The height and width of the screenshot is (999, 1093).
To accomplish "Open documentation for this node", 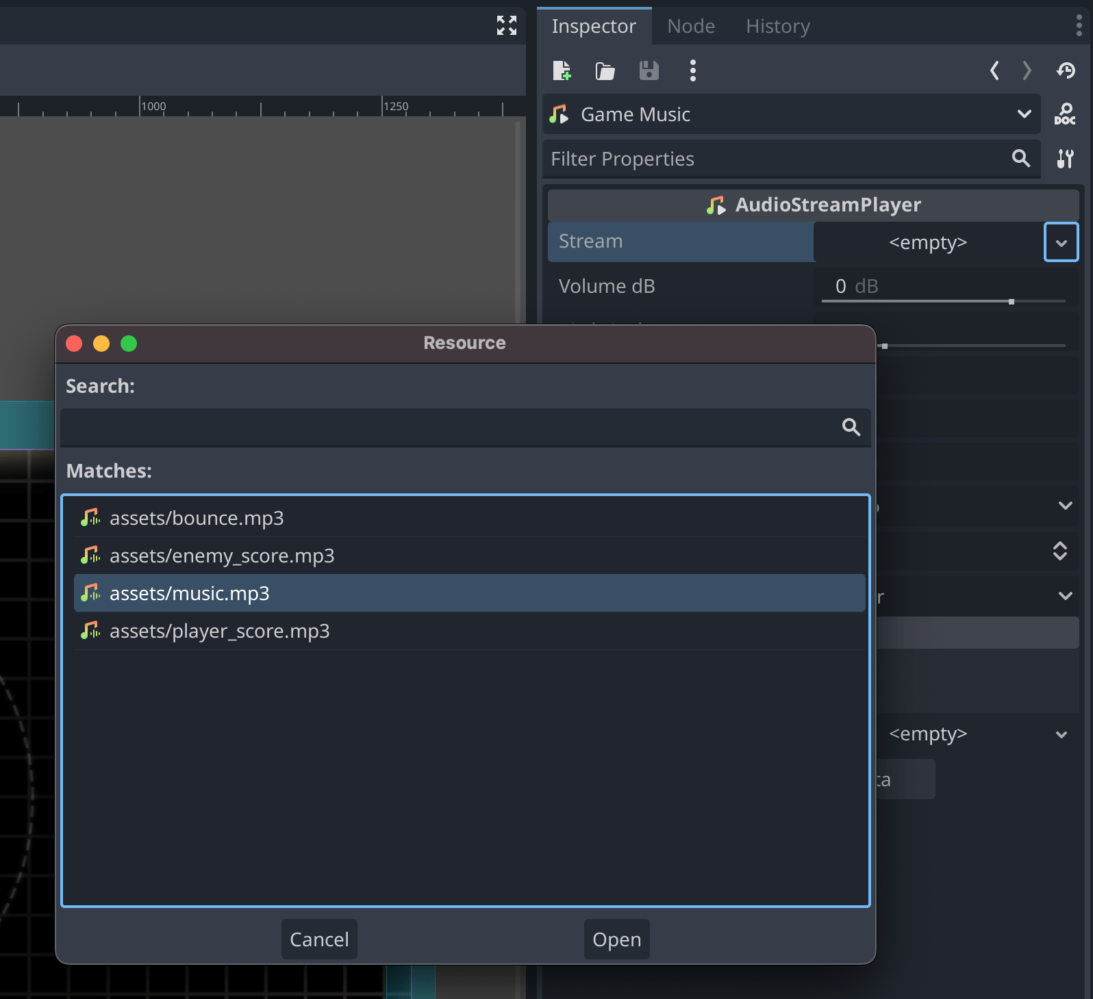I will pos(1065,114).
